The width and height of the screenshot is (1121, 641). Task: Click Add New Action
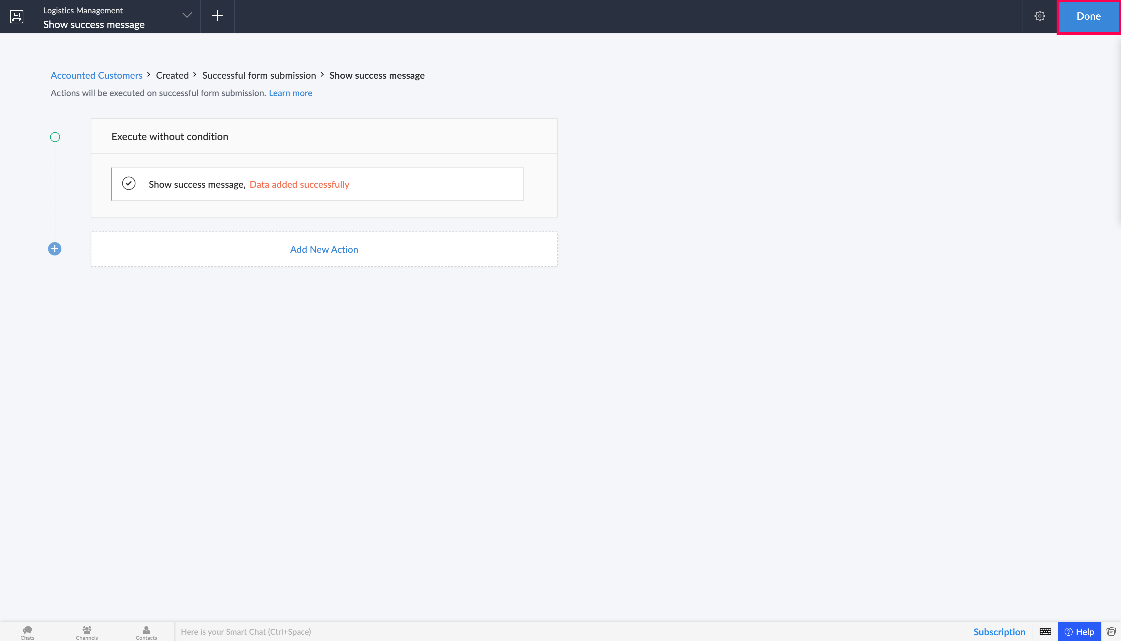coord(324,249)
